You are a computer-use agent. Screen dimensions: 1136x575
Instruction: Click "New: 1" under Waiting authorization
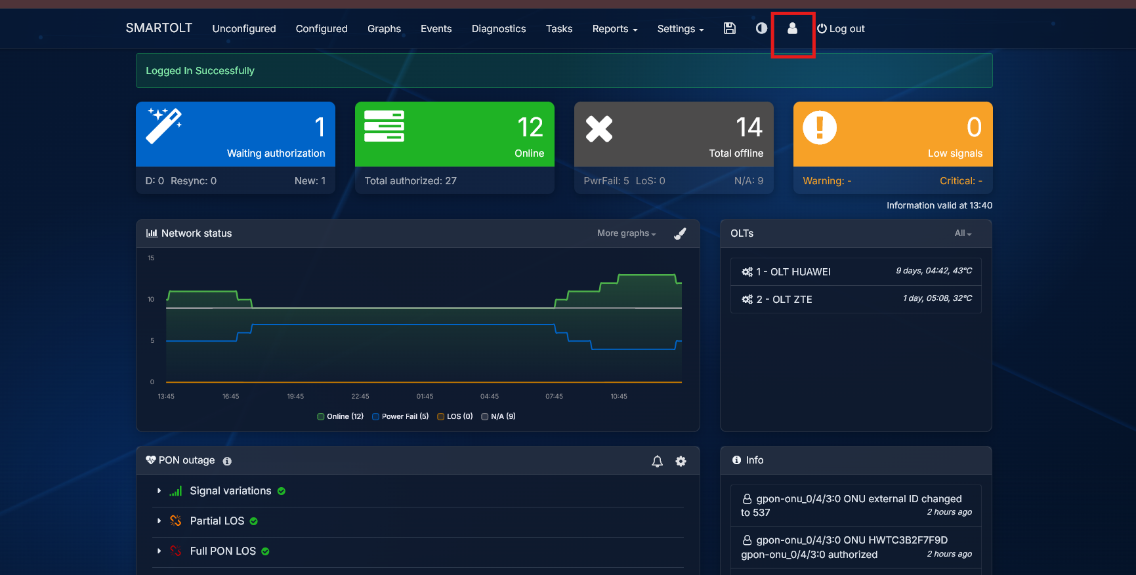click(310, 181)
